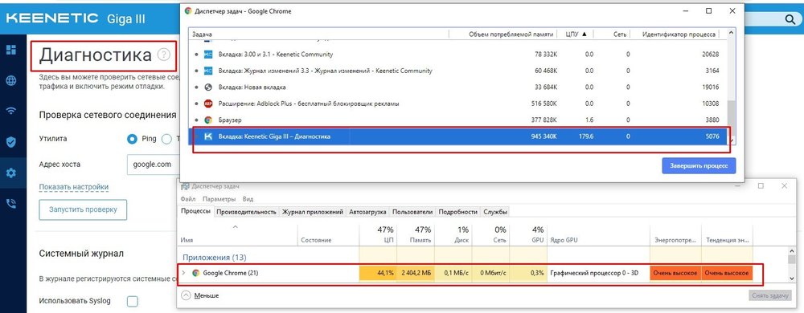This screenshot has height=313, width=804.
Task: Open the Internet globe icon in sidebar
Action: [10, 81]
